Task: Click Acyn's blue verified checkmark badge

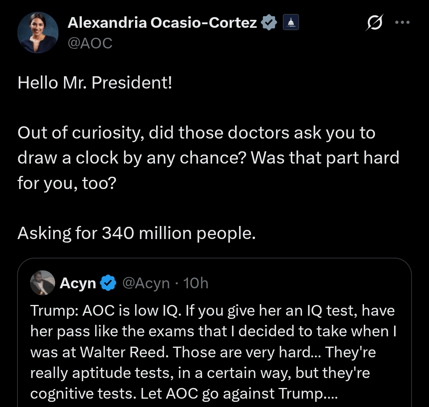Action: (x=107, y=283)
